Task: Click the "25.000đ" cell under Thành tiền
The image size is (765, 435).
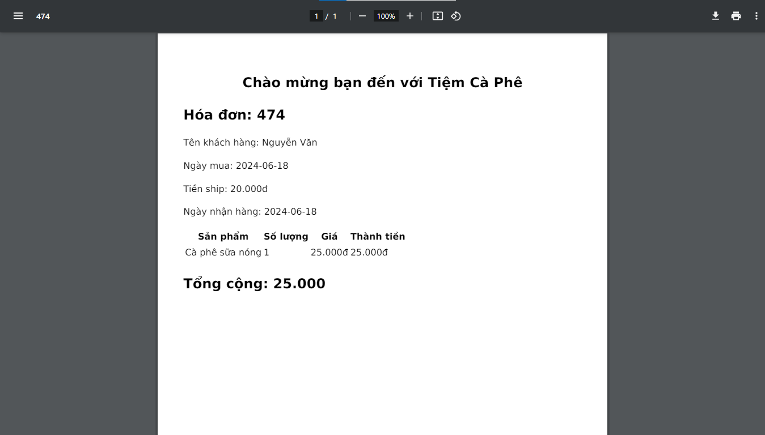Action: [369, 253]
